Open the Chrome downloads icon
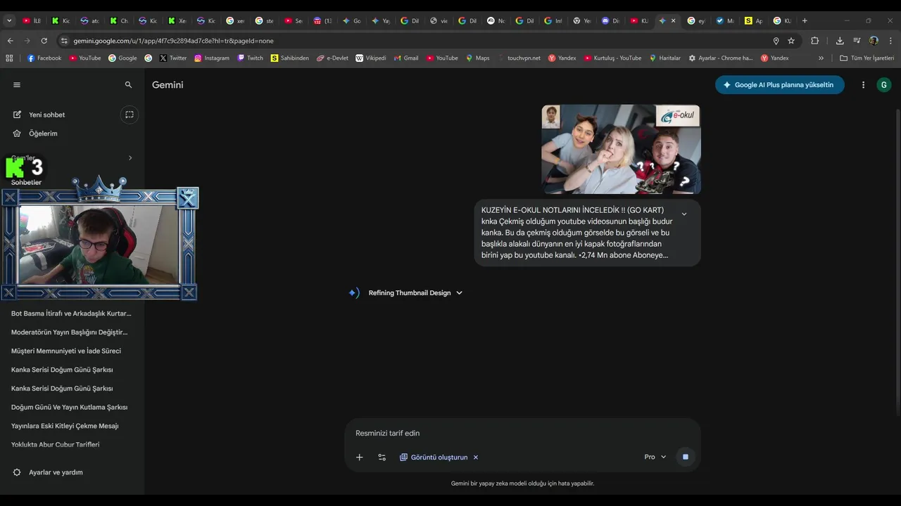Image resolution: width=901 pixels, height=506 pixels. (840, 41)
